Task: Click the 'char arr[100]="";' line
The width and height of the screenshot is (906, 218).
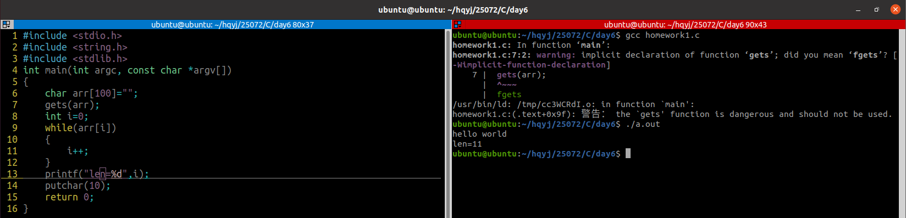Action: 91,93
